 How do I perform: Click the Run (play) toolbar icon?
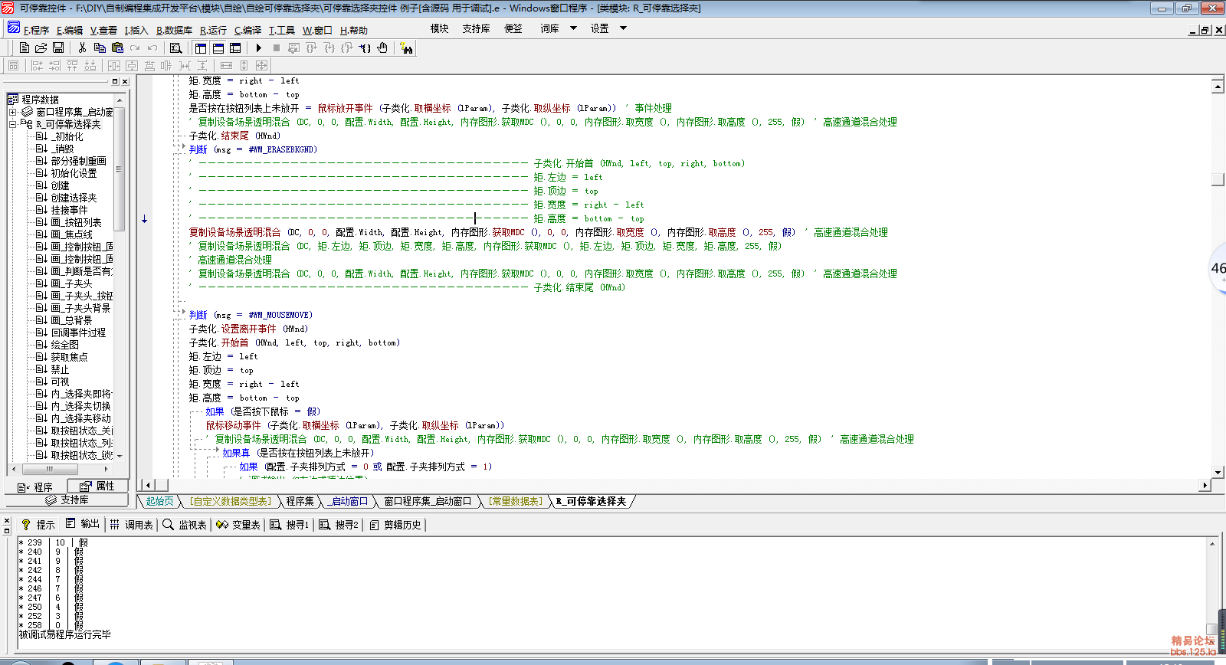[x=259, y=48]
